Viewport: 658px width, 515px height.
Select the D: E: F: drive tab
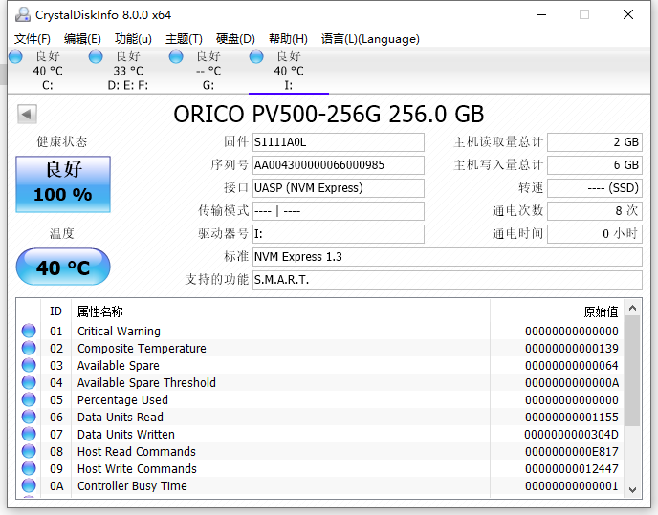pyautogui.click(x=127, y=71)
